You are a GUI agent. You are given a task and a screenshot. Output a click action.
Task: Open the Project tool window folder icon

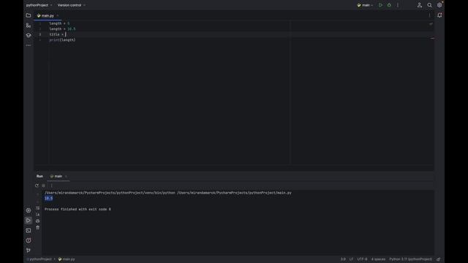[x=29, y=15]
